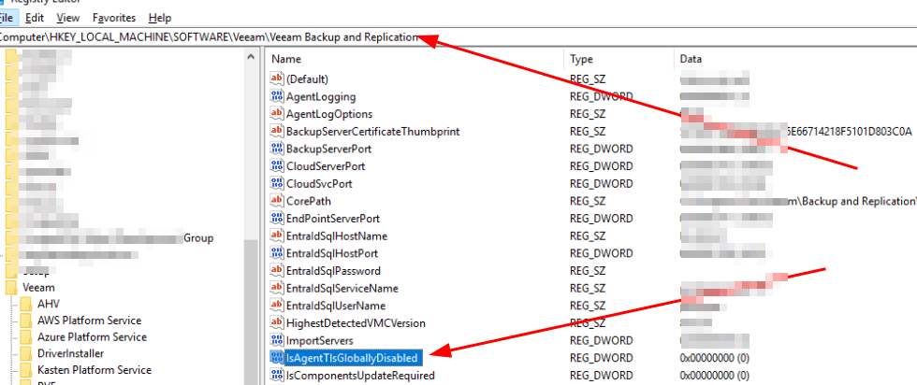Select the AgentLogOptions string value icon
Image resolution: width=917 pixels, height=385 pixels.
coord(277,114)
